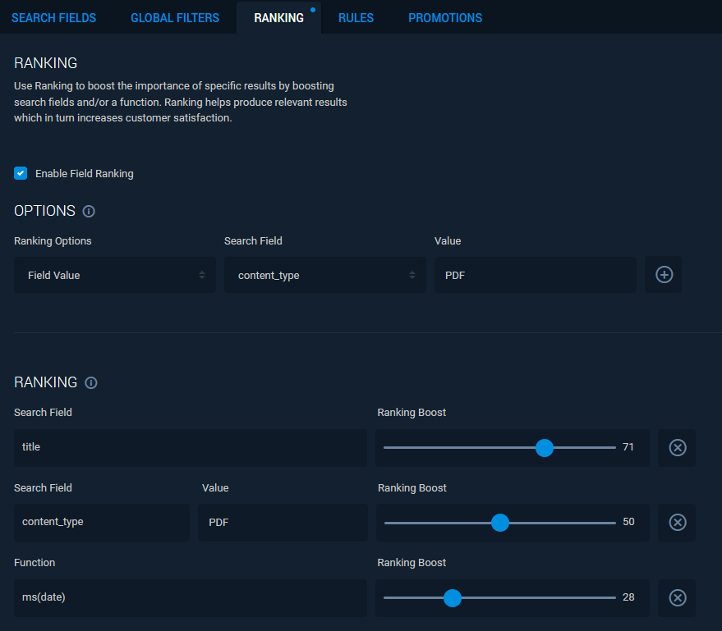Image resolution: width=722 pixels, height=631 pixels.
Task: Click the content_type boost value 50
Action: [628, 522]
